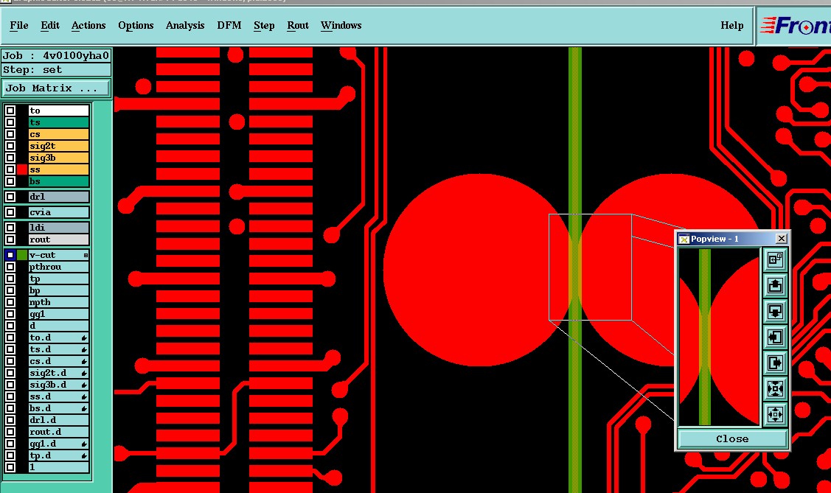Toggle display checkbox for layer ts
The image size is (831, 493).
point(10,122)
